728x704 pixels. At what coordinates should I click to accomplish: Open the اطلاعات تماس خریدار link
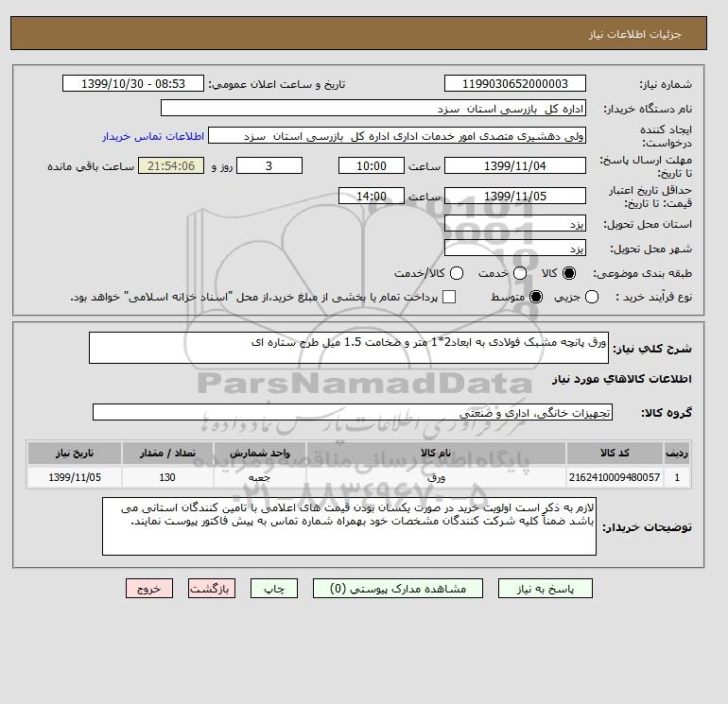point(153,136)
